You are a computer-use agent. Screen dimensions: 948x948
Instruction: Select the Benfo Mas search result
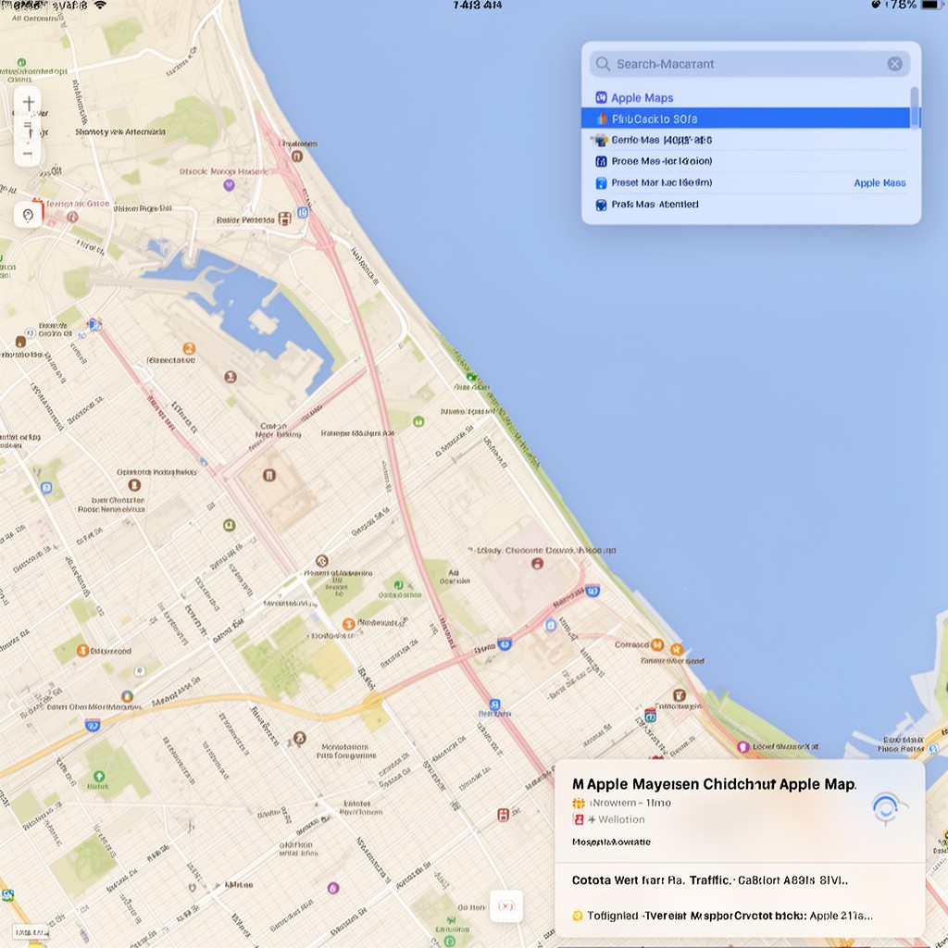coord(745,141)
